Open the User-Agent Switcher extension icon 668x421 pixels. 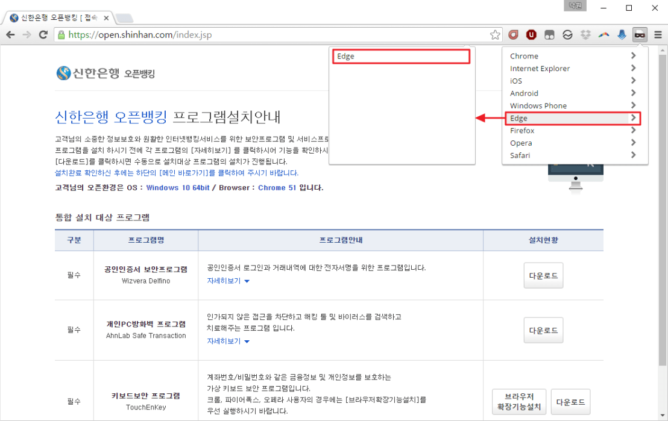pyautogui.click(x=640, y=34)
